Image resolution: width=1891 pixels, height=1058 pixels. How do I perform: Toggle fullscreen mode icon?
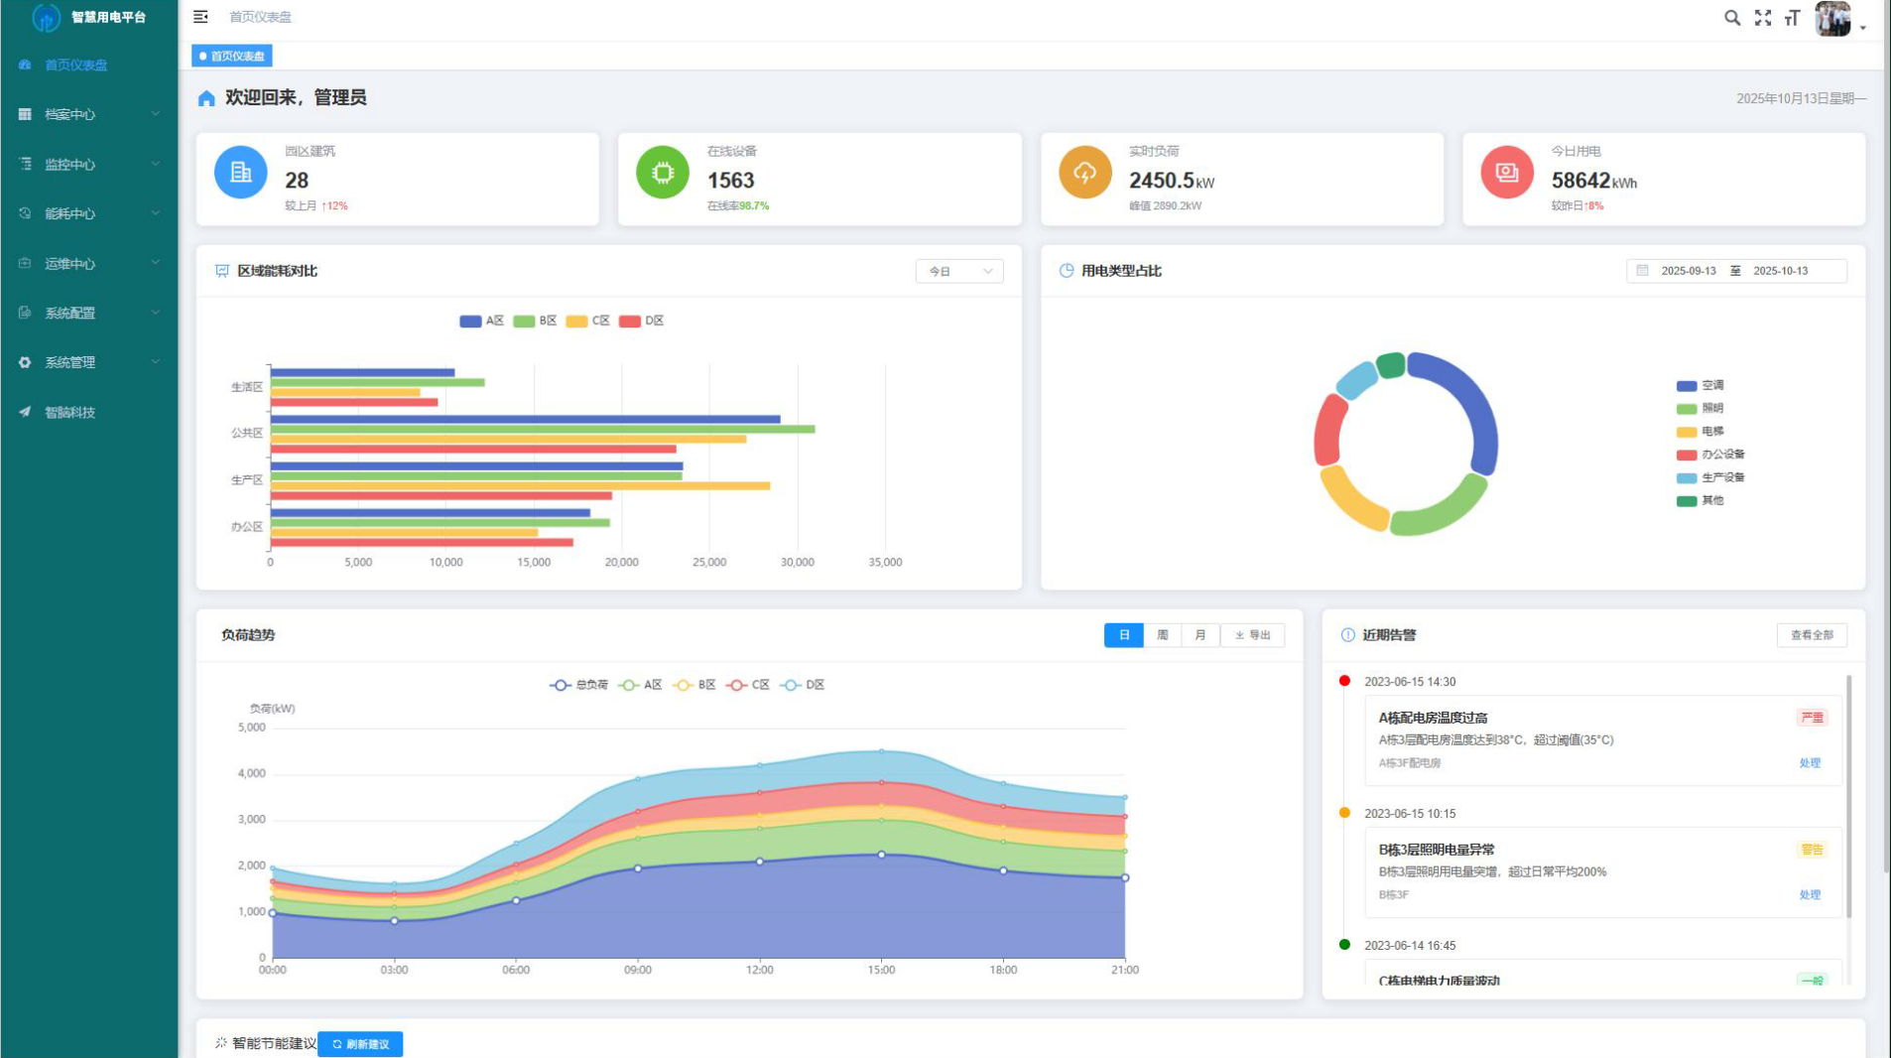1763,18
